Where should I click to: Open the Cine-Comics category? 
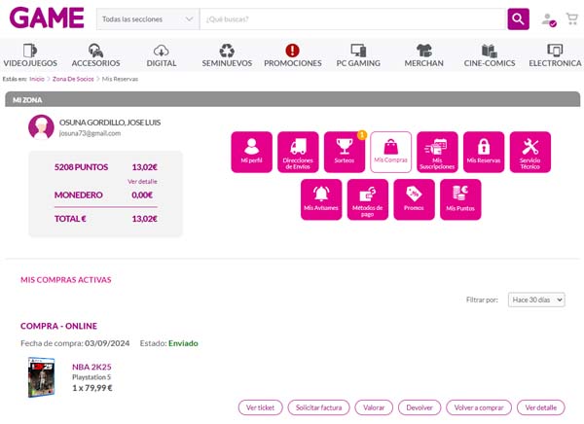click(490, 55)
